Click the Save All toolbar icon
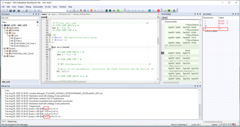This screenshot has width=240, height=127. coord(14,11)
